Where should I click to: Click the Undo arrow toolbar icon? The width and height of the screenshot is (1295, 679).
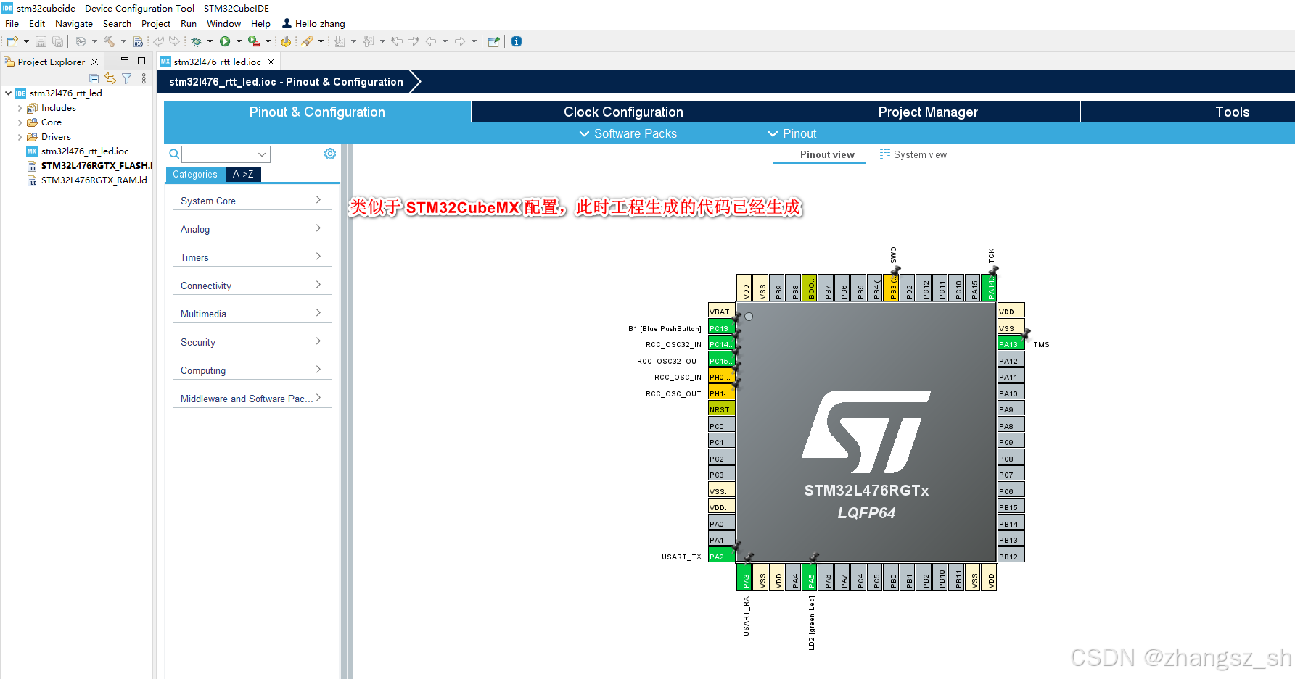click(158, 41)
